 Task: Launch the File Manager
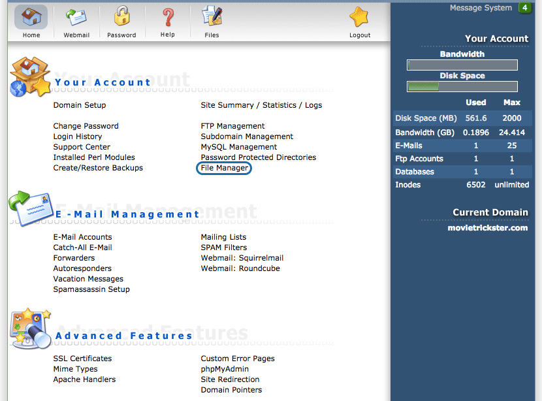(225, 168)
